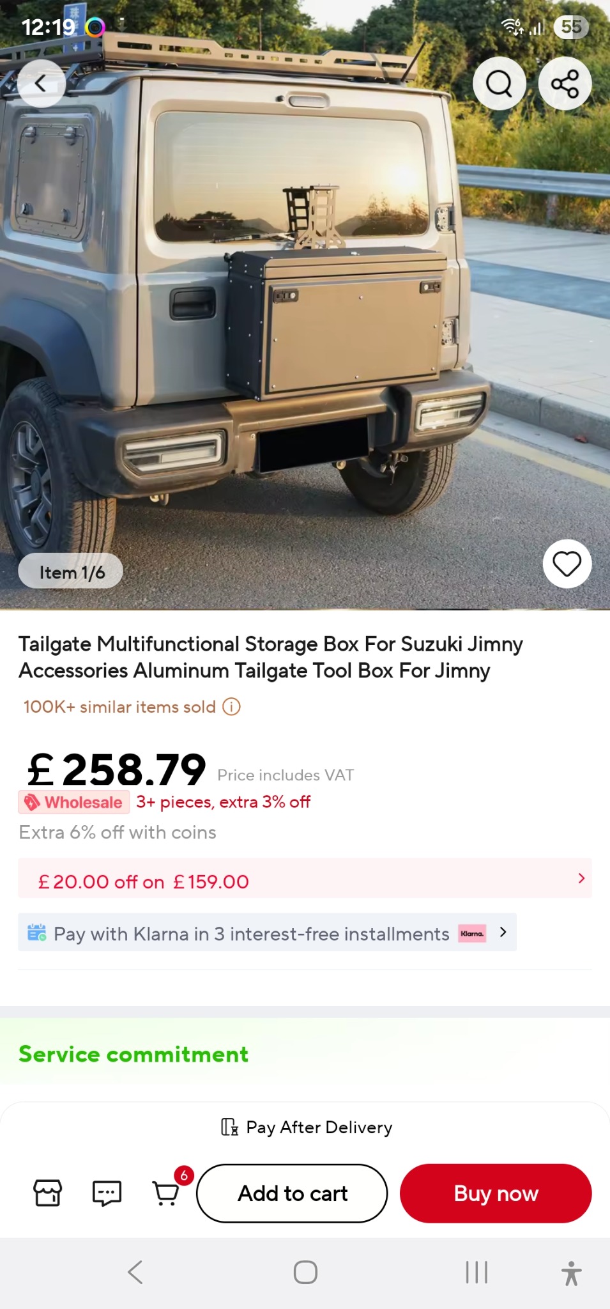This screenshot has width=610, height=1309.
Task: Open search with the magnifier icon
Action: (499, 83)
